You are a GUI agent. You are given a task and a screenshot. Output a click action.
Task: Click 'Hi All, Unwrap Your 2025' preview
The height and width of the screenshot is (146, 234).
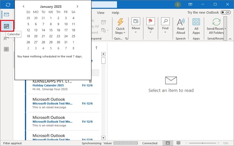[x=50, y=89]
